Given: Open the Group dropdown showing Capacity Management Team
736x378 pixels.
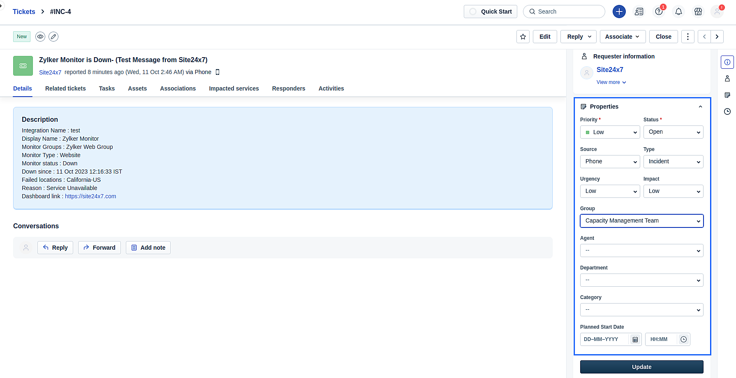Looking at the screenshot, I should 641,220.
